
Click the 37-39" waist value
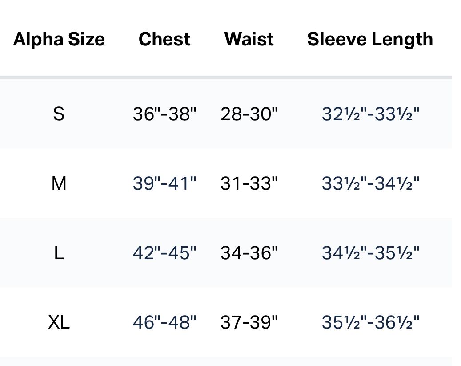[249, 322]
